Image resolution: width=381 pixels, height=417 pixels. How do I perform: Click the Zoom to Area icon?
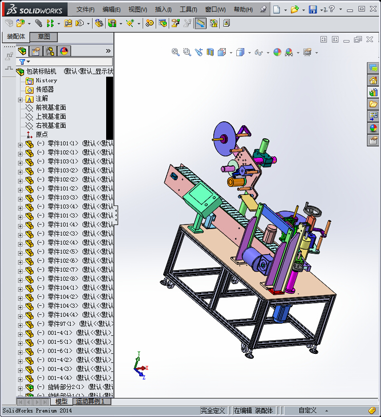pyautogui.click(x=187, y=52)
